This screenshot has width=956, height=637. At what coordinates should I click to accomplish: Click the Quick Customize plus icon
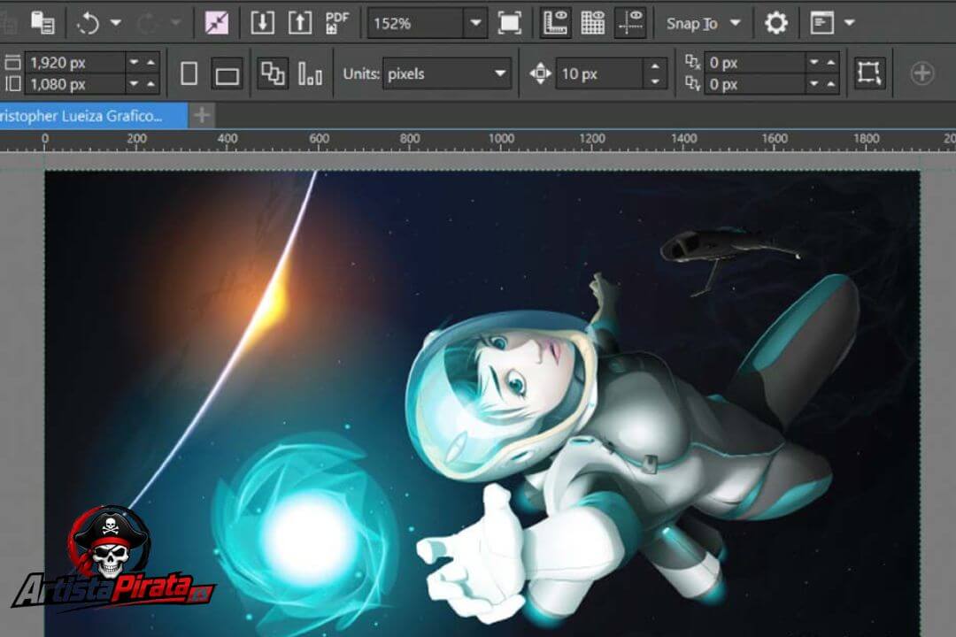point(921,73)
